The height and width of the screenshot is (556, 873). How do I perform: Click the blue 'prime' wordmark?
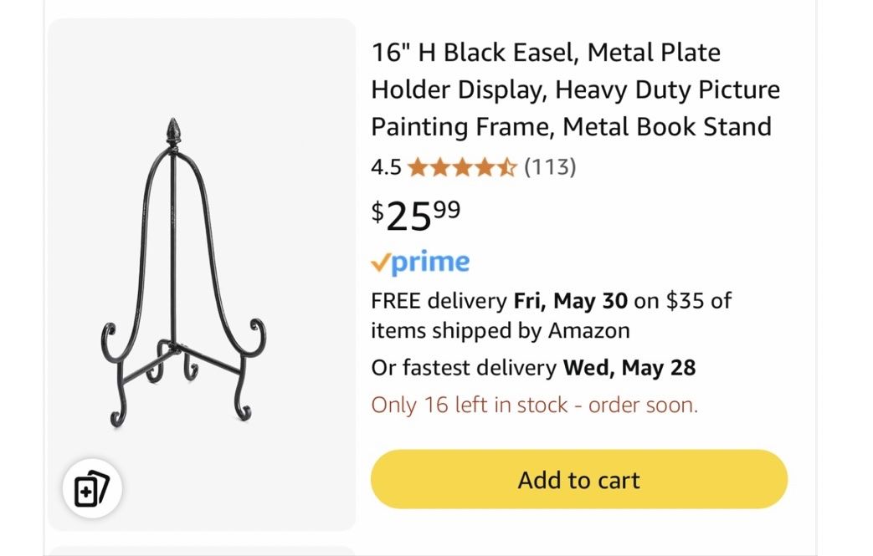(430, 263)
